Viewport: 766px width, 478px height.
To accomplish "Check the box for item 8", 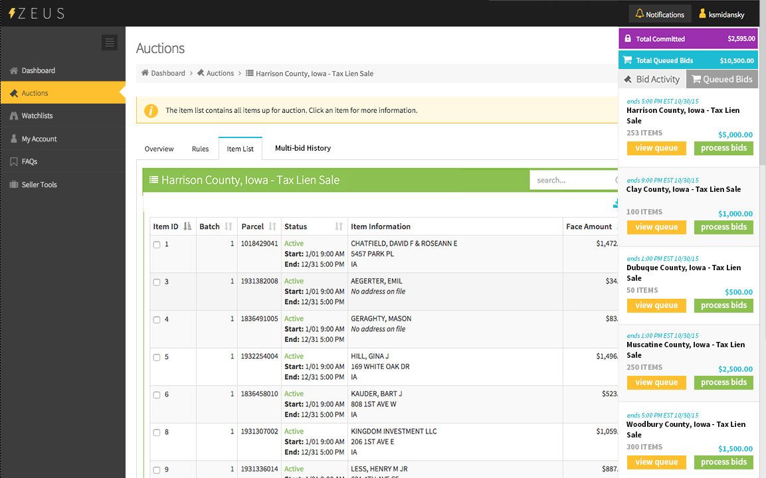I will (157, 433).
